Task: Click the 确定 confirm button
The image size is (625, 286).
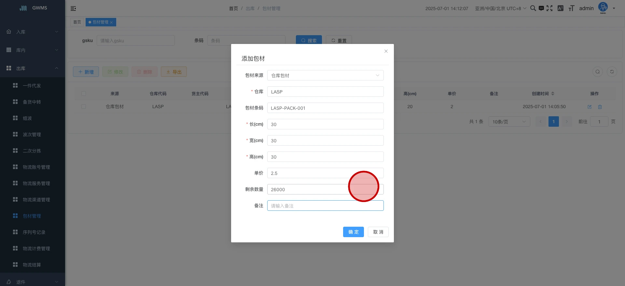Action: coord(353,232)
